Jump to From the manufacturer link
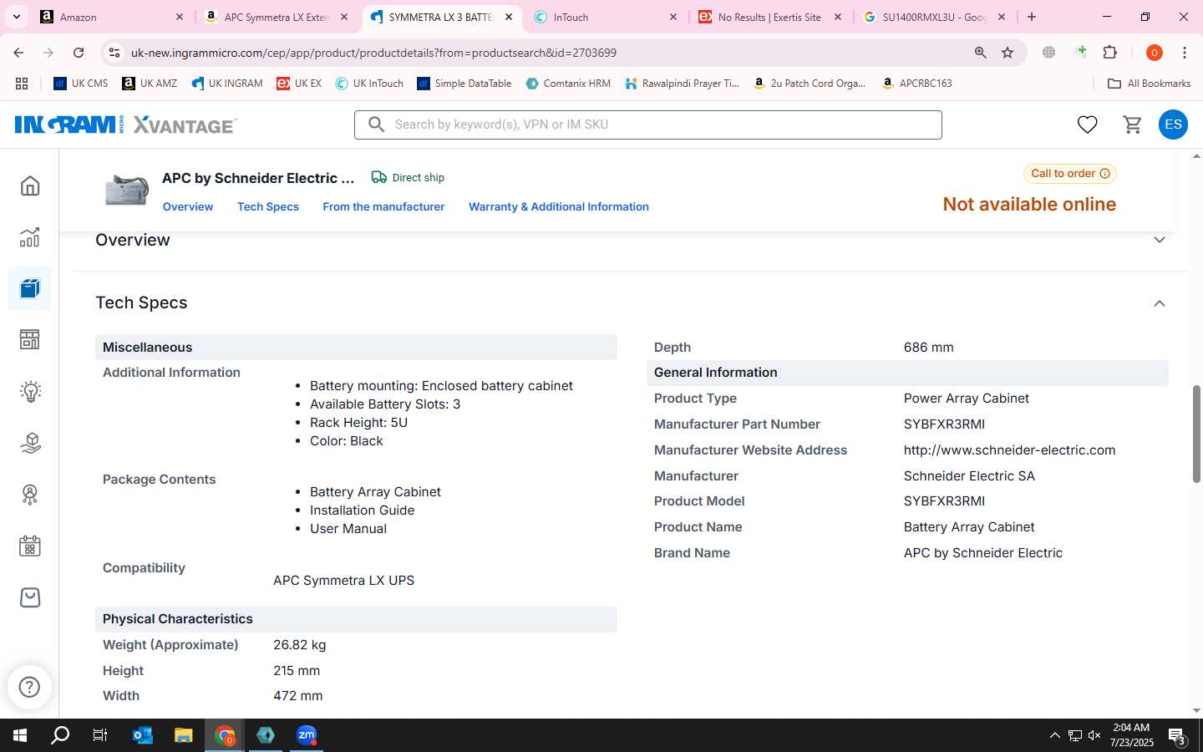The height and width of the screenshot is (752, 1203). click(x=383, y=206)
